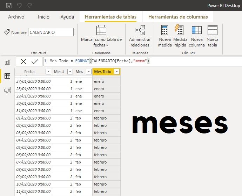Click the Undo arrow icon

[20, 5]
